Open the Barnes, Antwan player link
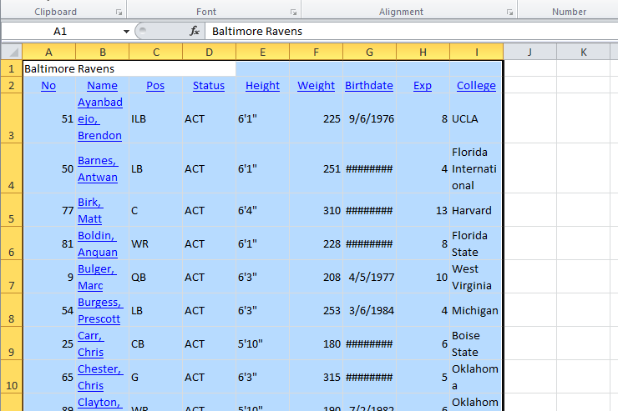The width and height of the screenshot is (618, 411). pos(98,168)
